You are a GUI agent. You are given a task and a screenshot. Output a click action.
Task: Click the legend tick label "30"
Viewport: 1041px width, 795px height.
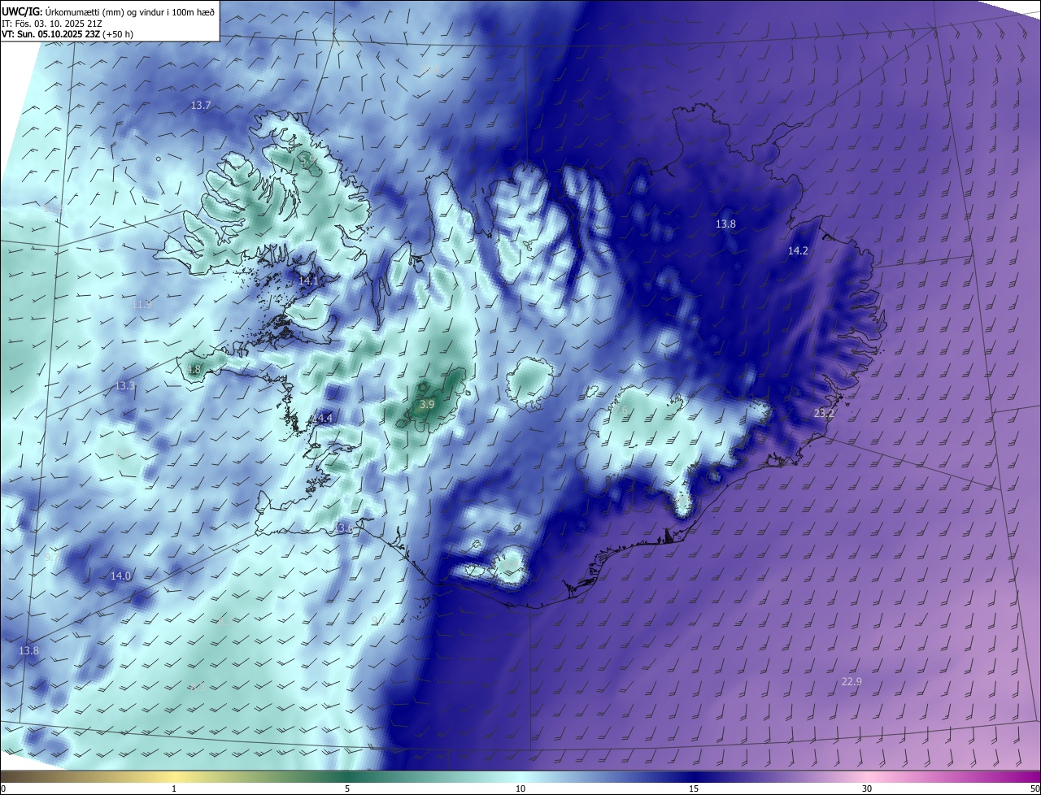(867, 788)
